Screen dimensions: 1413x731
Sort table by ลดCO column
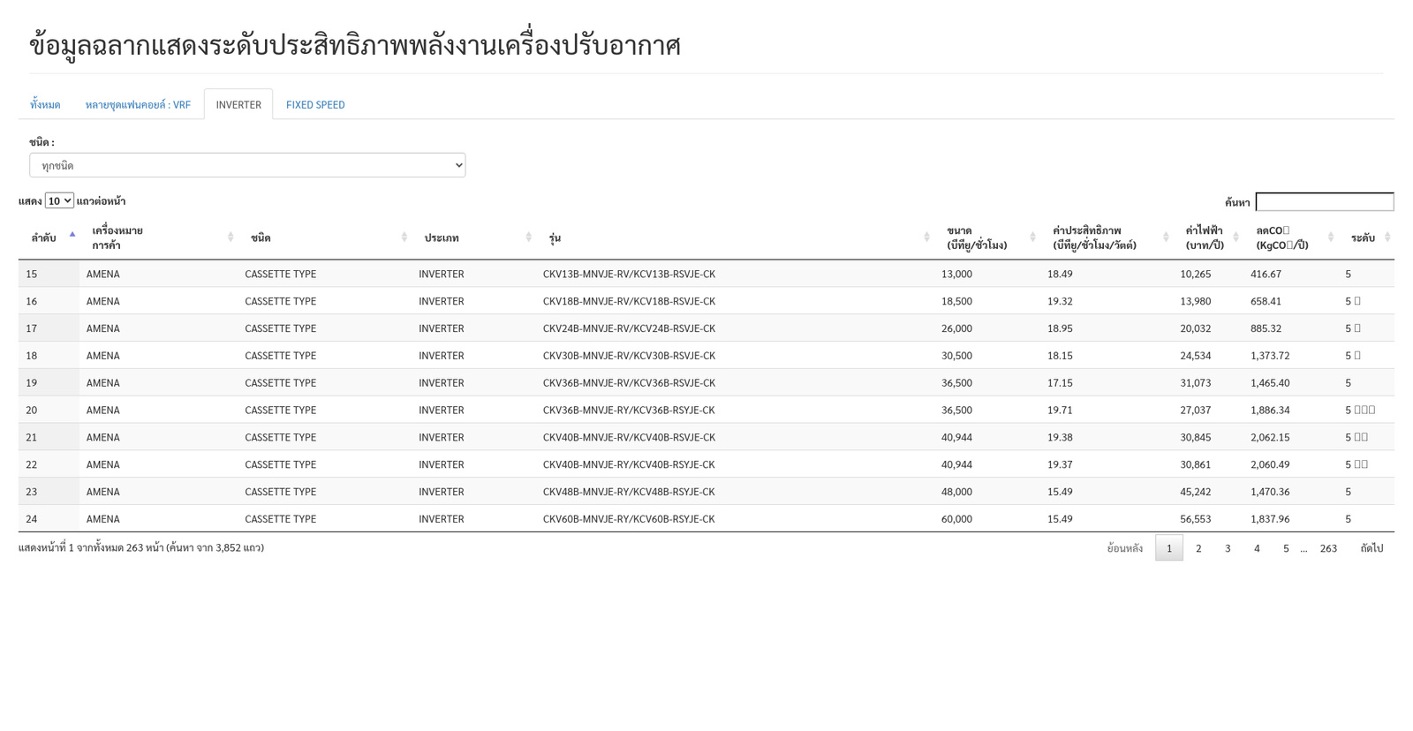tap(1291, 237)
